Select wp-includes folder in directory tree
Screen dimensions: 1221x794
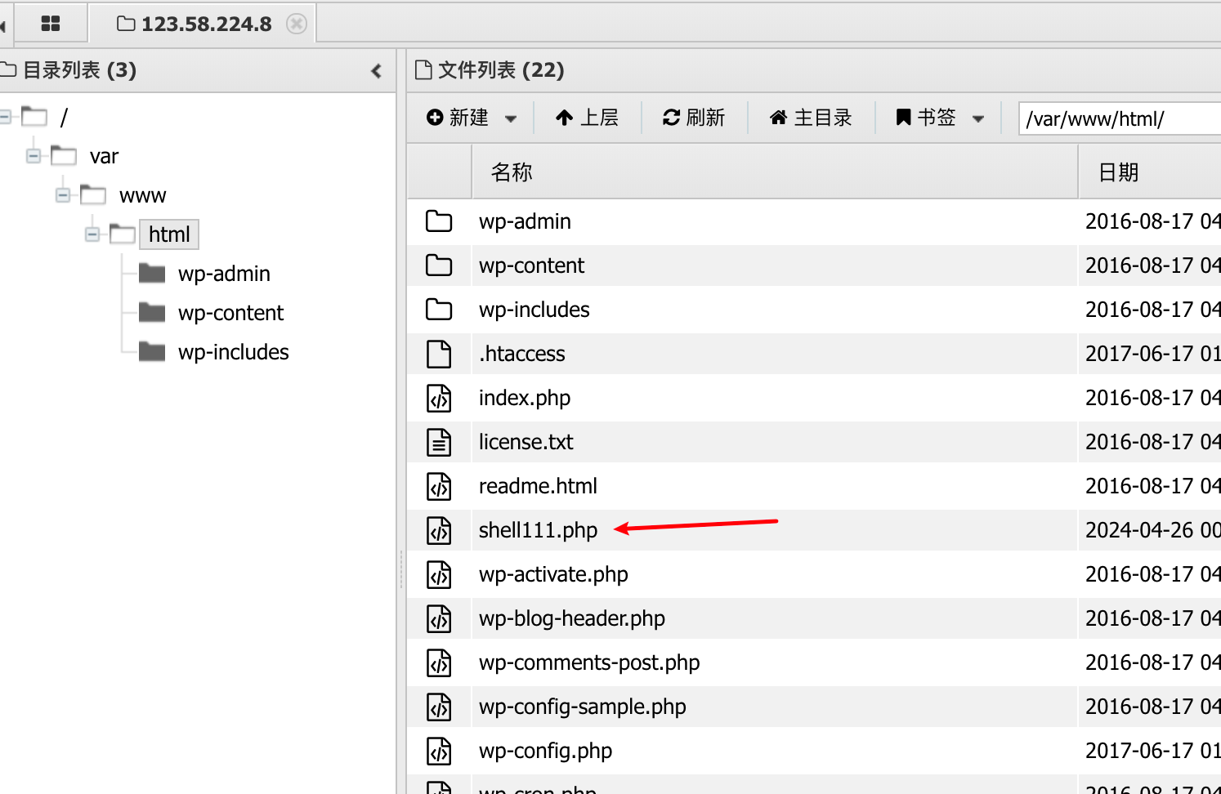(x=233, y=352)
